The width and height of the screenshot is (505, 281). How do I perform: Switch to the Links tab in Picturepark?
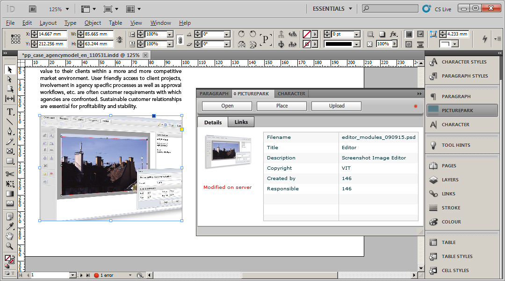[241, 122]
